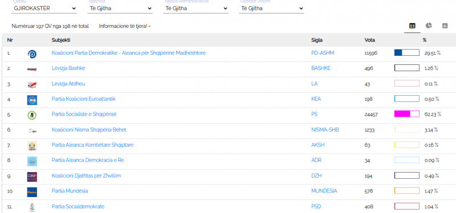Switch to the bar chart view icon
456x213 pixels.
point(445,26)
